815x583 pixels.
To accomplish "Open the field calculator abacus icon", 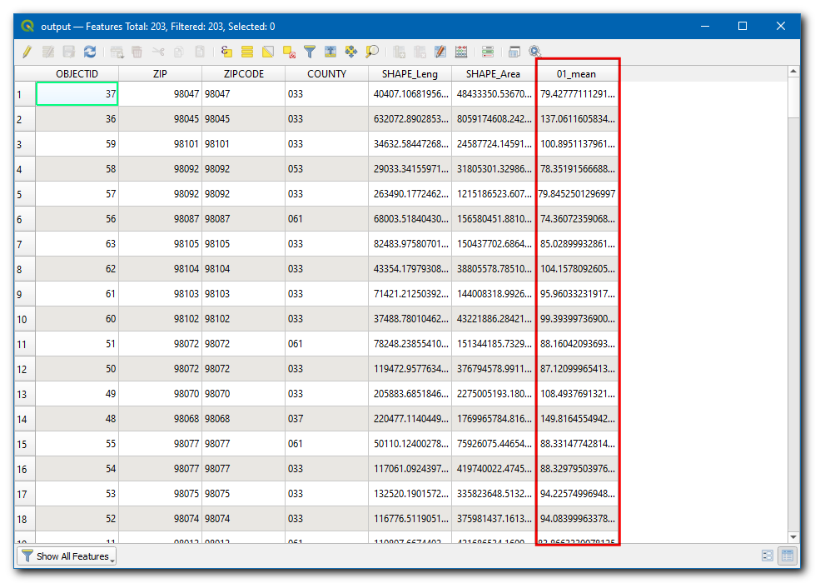I will coord(461,52).
